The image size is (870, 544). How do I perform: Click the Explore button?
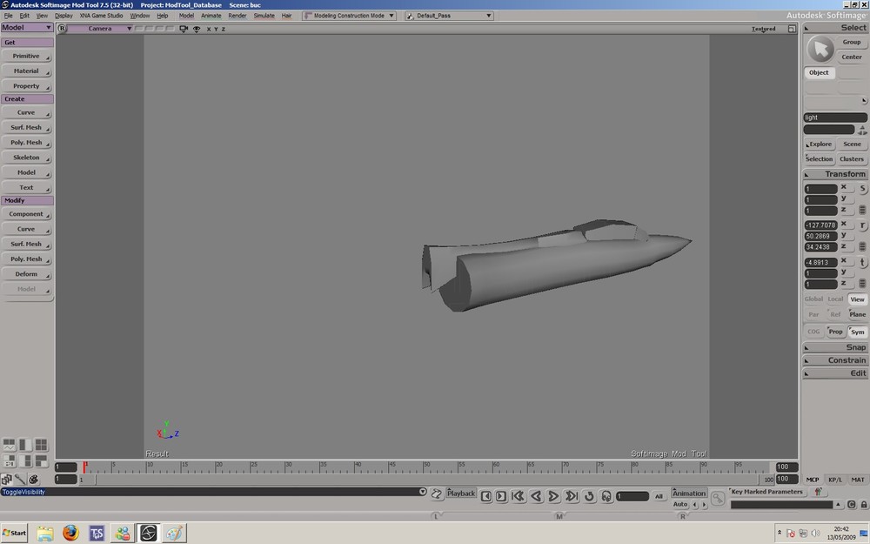[819, 144]
